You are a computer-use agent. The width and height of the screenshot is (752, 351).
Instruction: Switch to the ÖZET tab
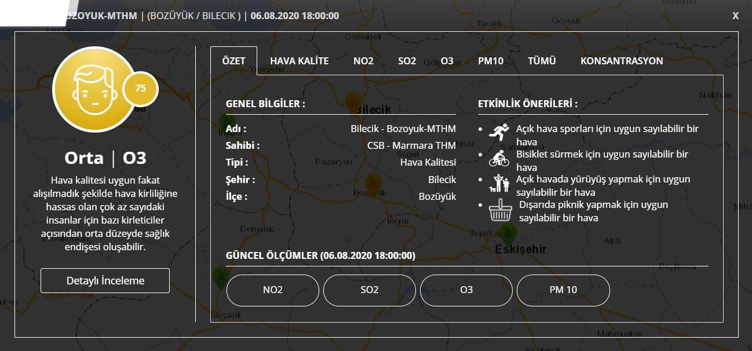233,61
